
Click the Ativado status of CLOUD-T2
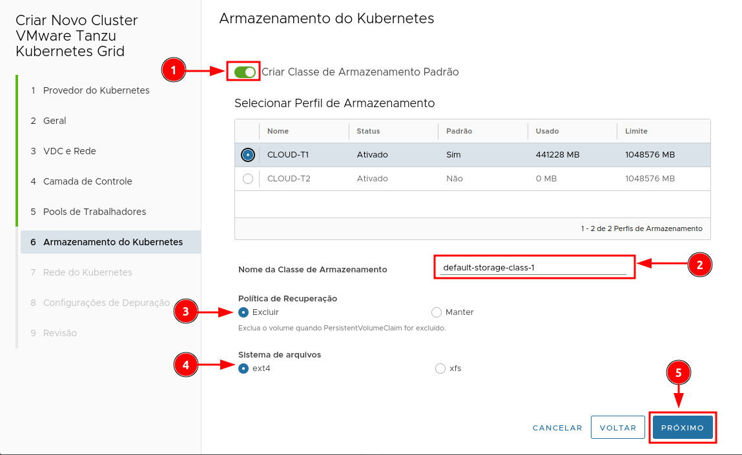373,179
